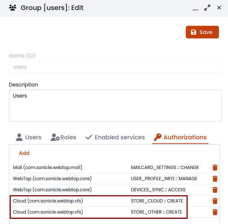Open the Enabled services tab

click(x=115, y=137)
